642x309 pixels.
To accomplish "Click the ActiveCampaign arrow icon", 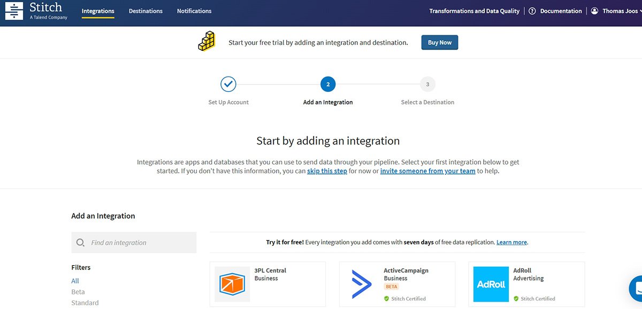I will click(361, 283).
